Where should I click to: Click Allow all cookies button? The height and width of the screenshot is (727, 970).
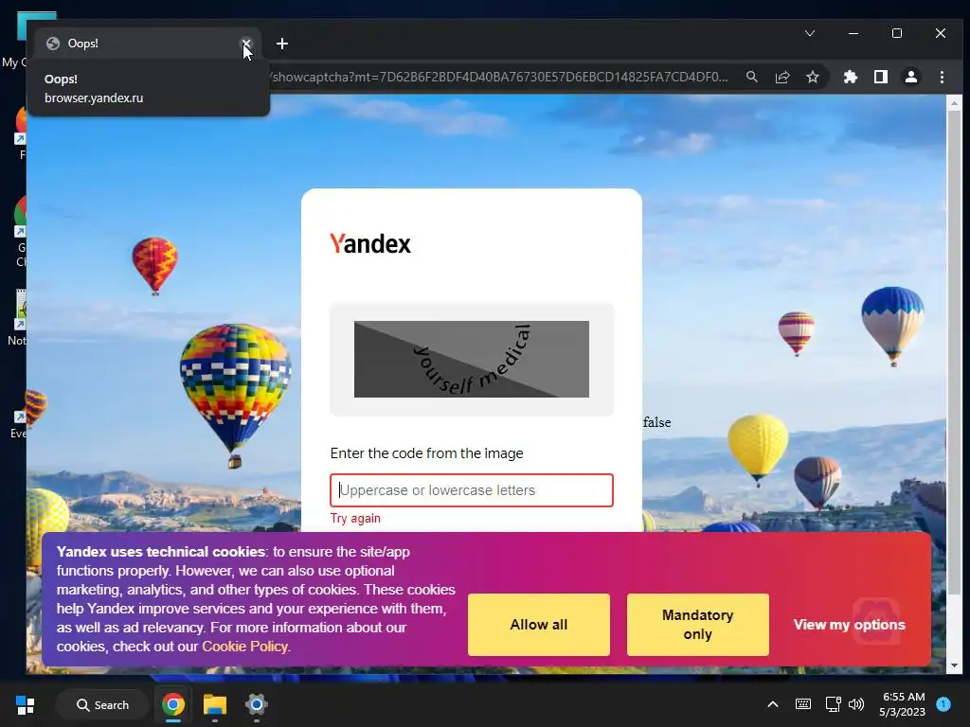(538, 625)
